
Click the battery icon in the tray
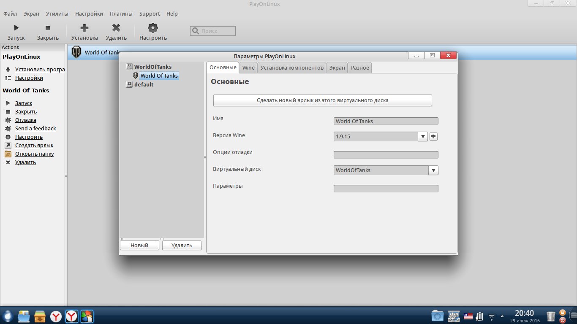click(x=479, y=316)
